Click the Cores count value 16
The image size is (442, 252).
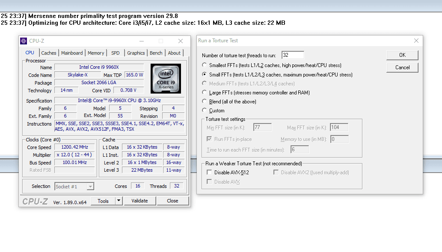point(137,186)
